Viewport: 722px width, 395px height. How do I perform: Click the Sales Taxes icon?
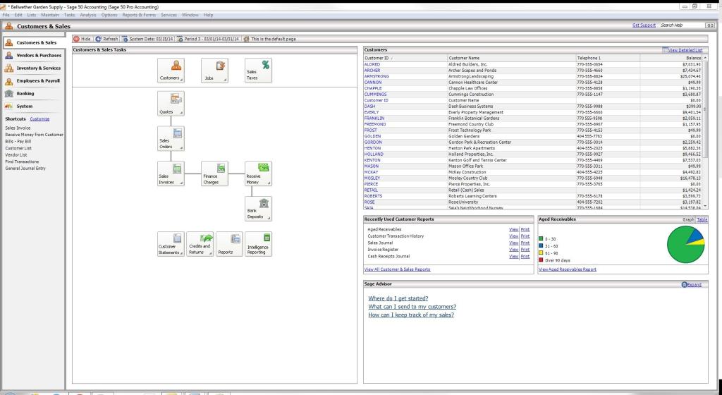pos(257,71)
